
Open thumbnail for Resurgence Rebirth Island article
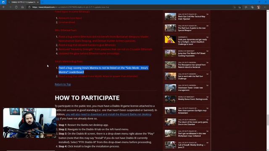[x=170, y=65]
